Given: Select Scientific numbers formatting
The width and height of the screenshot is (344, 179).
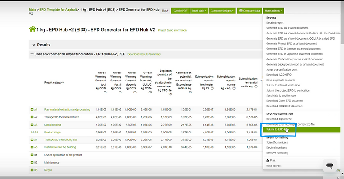Looking at the screenshot, I should pos(277,142).
